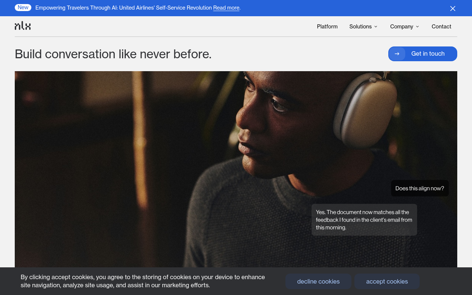This screenshot has height=295, width=472.
Task: Click the headline "Build conversation like never before"
Action: coord(113,54)
